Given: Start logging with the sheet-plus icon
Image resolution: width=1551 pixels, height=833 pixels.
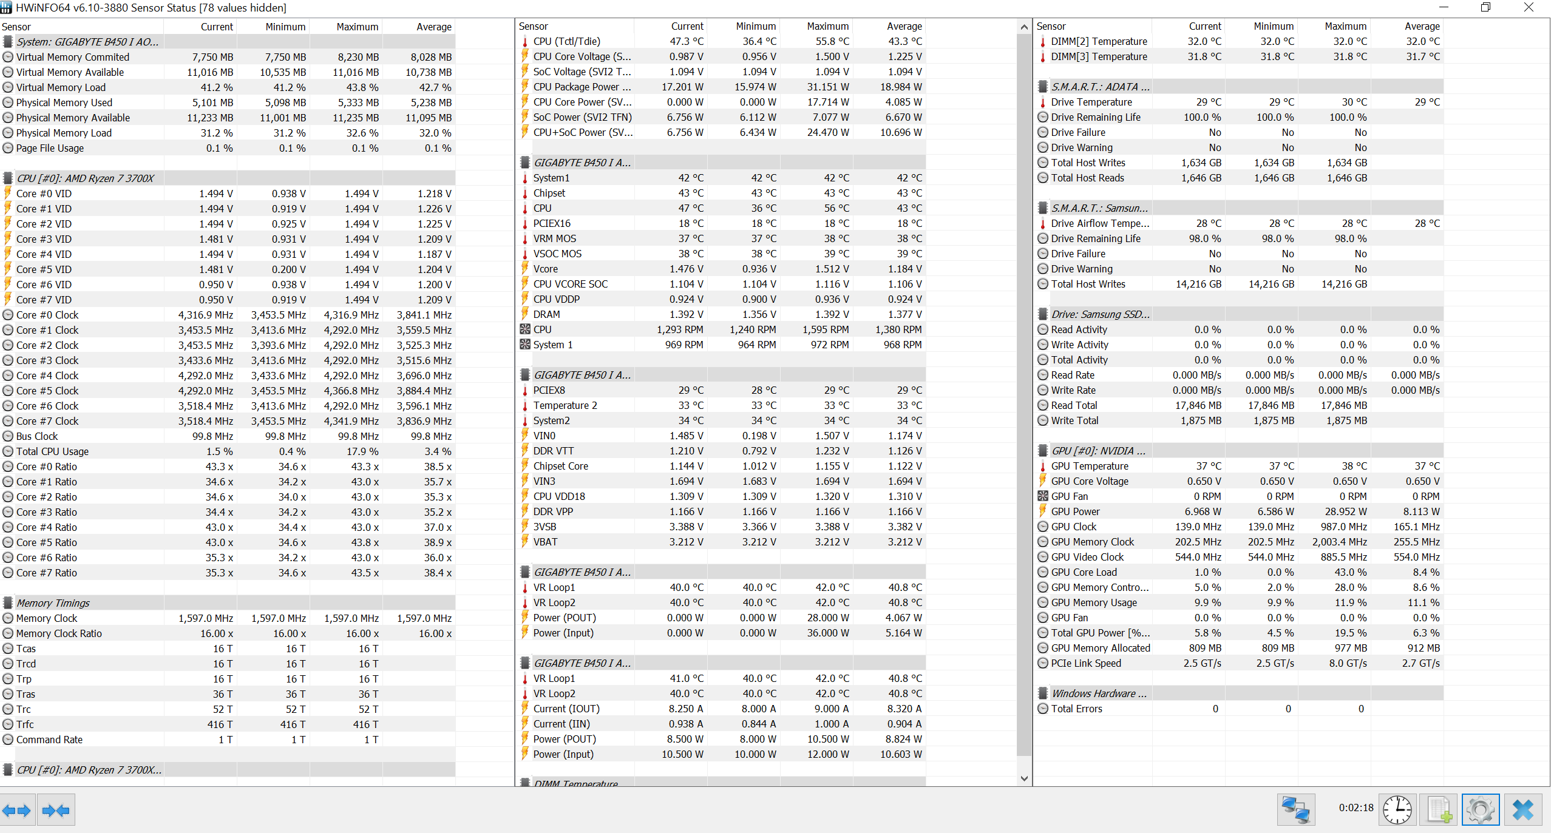Looking at the screenshot, I should (x=1439, y=810).
